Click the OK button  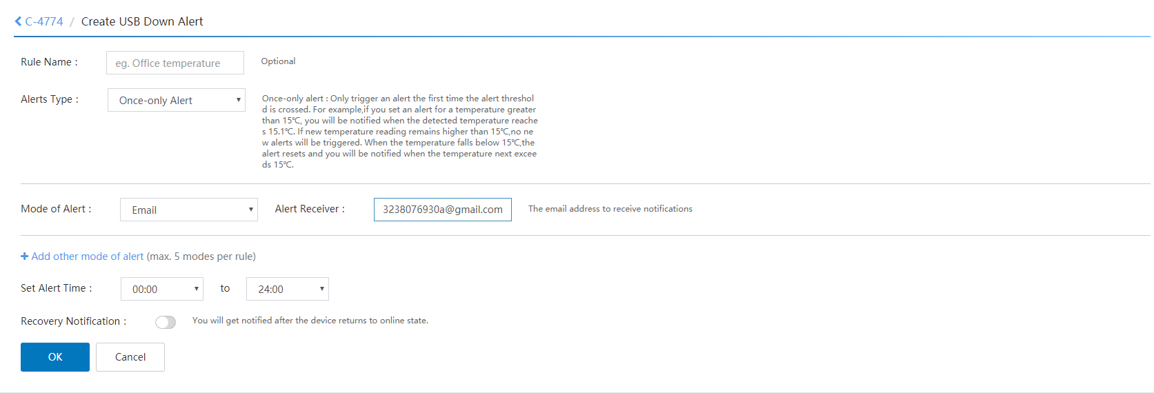[55, 357]
